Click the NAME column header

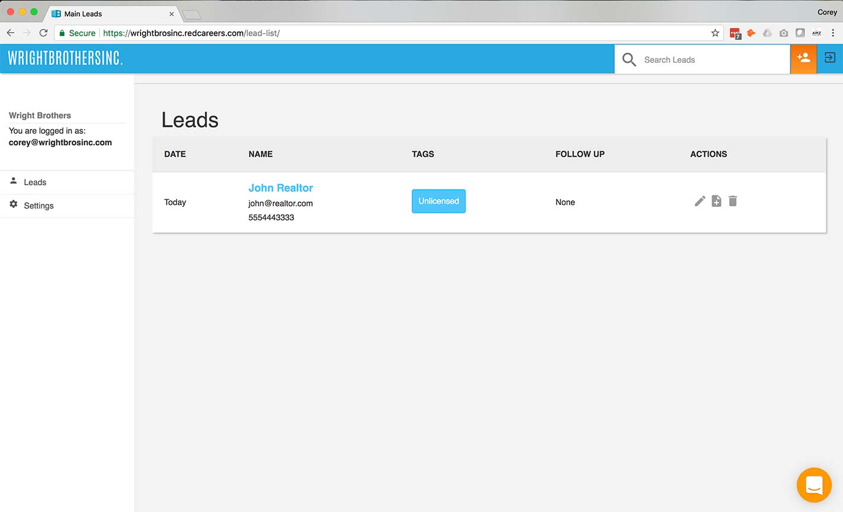click(x=261, y=154)
